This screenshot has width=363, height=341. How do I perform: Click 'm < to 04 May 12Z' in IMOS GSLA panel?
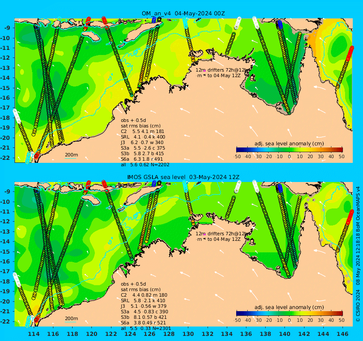[219, 239]
